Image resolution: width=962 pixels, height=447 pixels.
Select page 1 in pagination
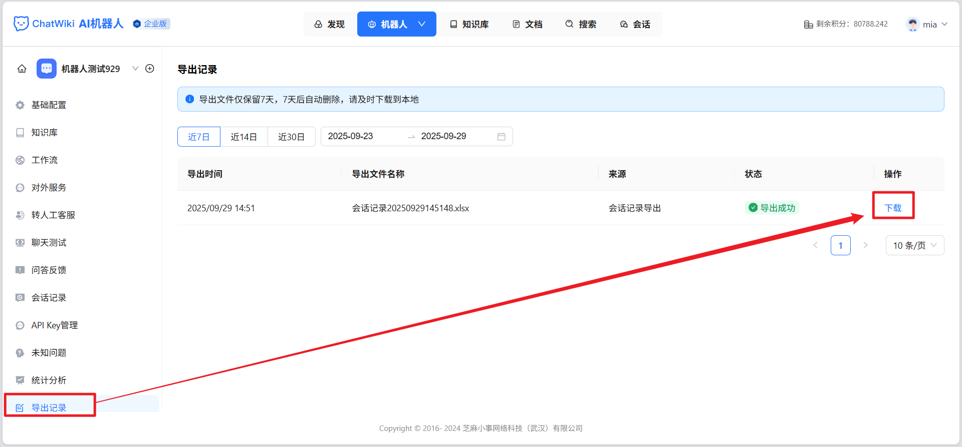[x=841, y=245]
